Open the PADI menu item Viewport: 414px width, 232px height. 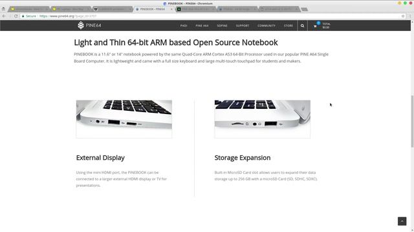pyautogui.click(x=184, y=26)
